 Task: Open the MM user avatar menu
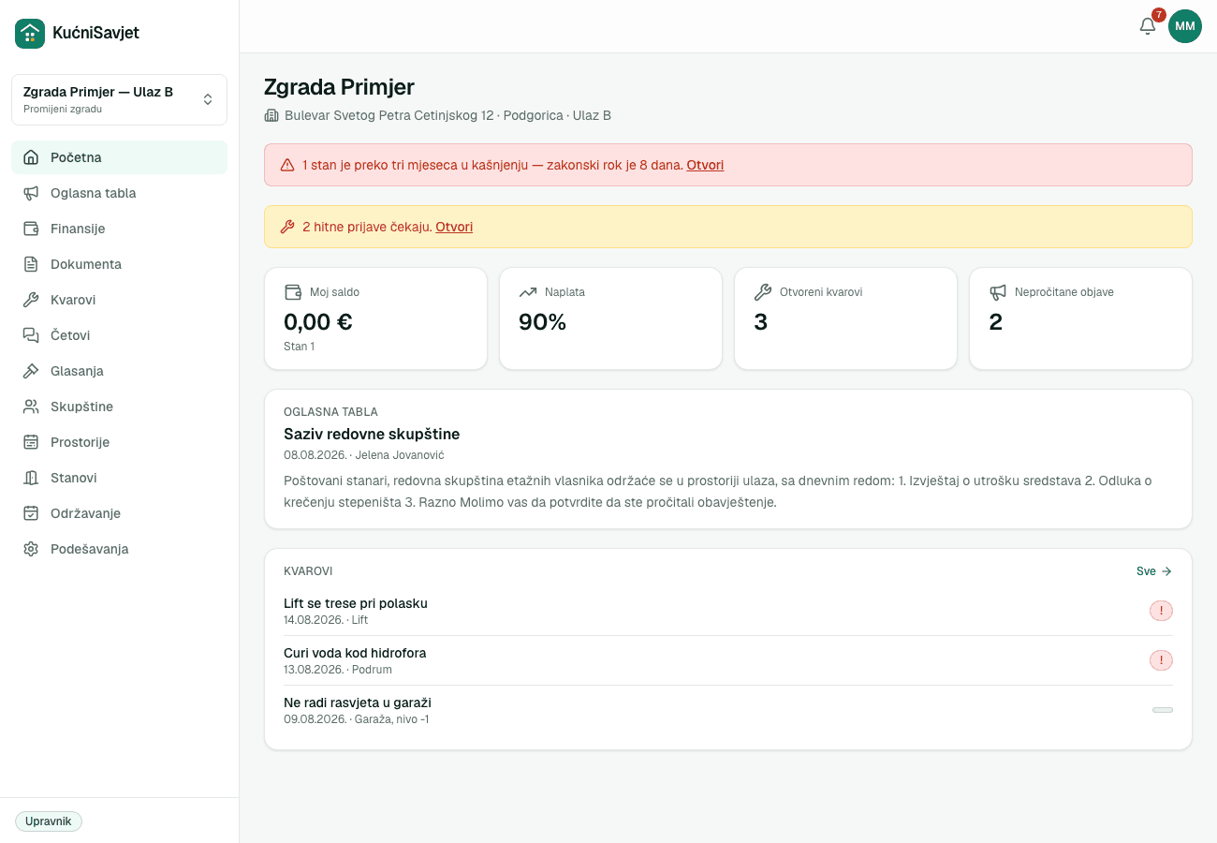click(1185, 26)
